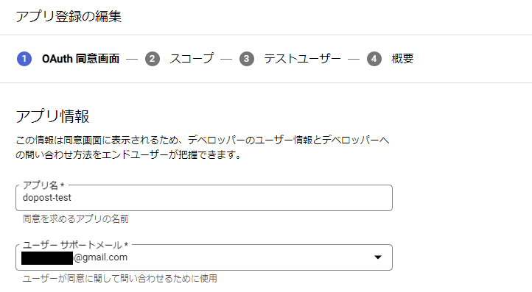
Task: Click the ユーザー サポートメール field label
Action: point(75,245)
